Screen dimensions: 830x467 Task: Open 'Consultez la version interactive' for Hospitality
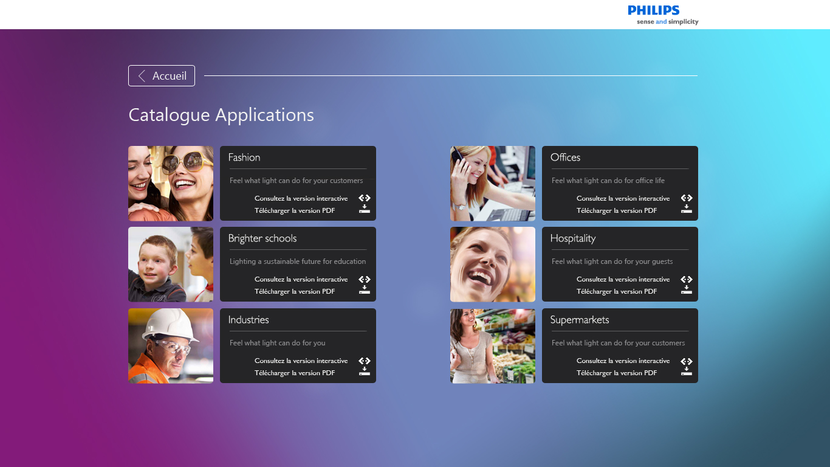623,279
